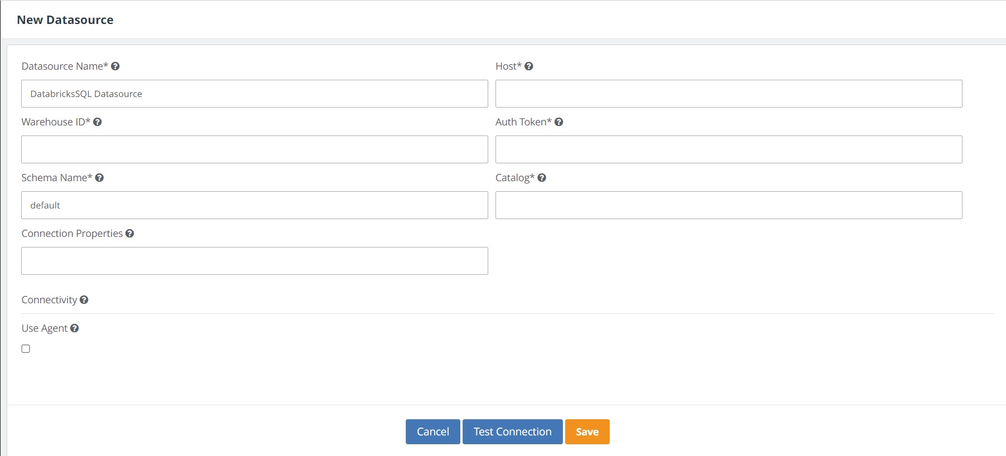The height and width of the screenshot is (456, 1006).
Task: Click the Connectivity section help icon
Action: [x=84, y=300]
